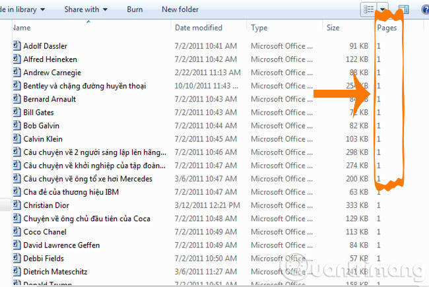Select the Bill Gates document icon

click(17, 112)
